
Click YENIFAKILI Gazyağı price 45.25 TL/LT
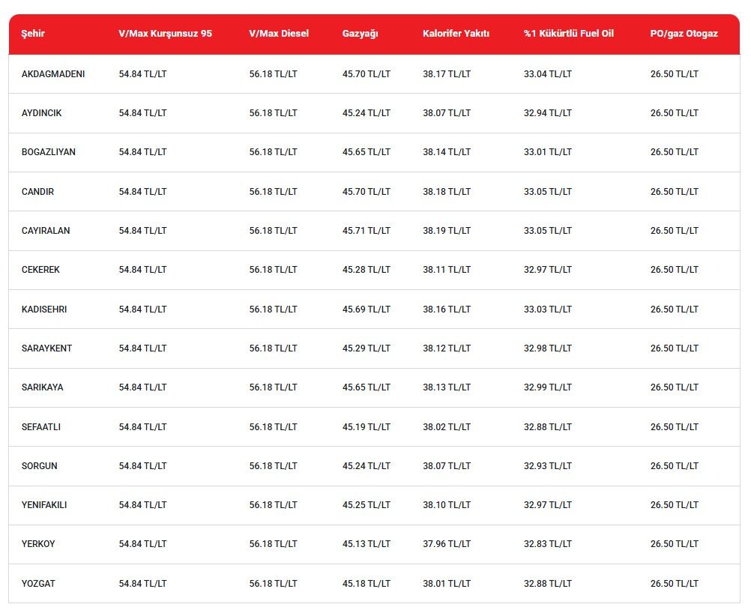tap(366, 505)
